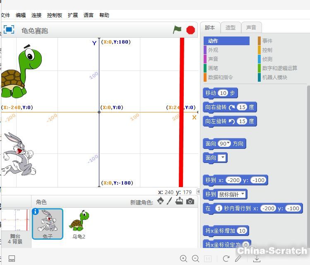Viewport: 310px width, 265px height.
Task: Open info for the 兔子 sprite
Action: pos(36,212)
